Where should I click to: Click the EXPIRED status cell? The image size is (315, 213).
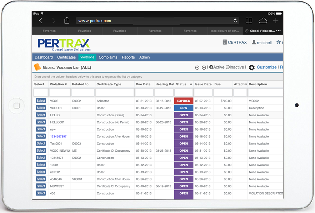point(184,101)
